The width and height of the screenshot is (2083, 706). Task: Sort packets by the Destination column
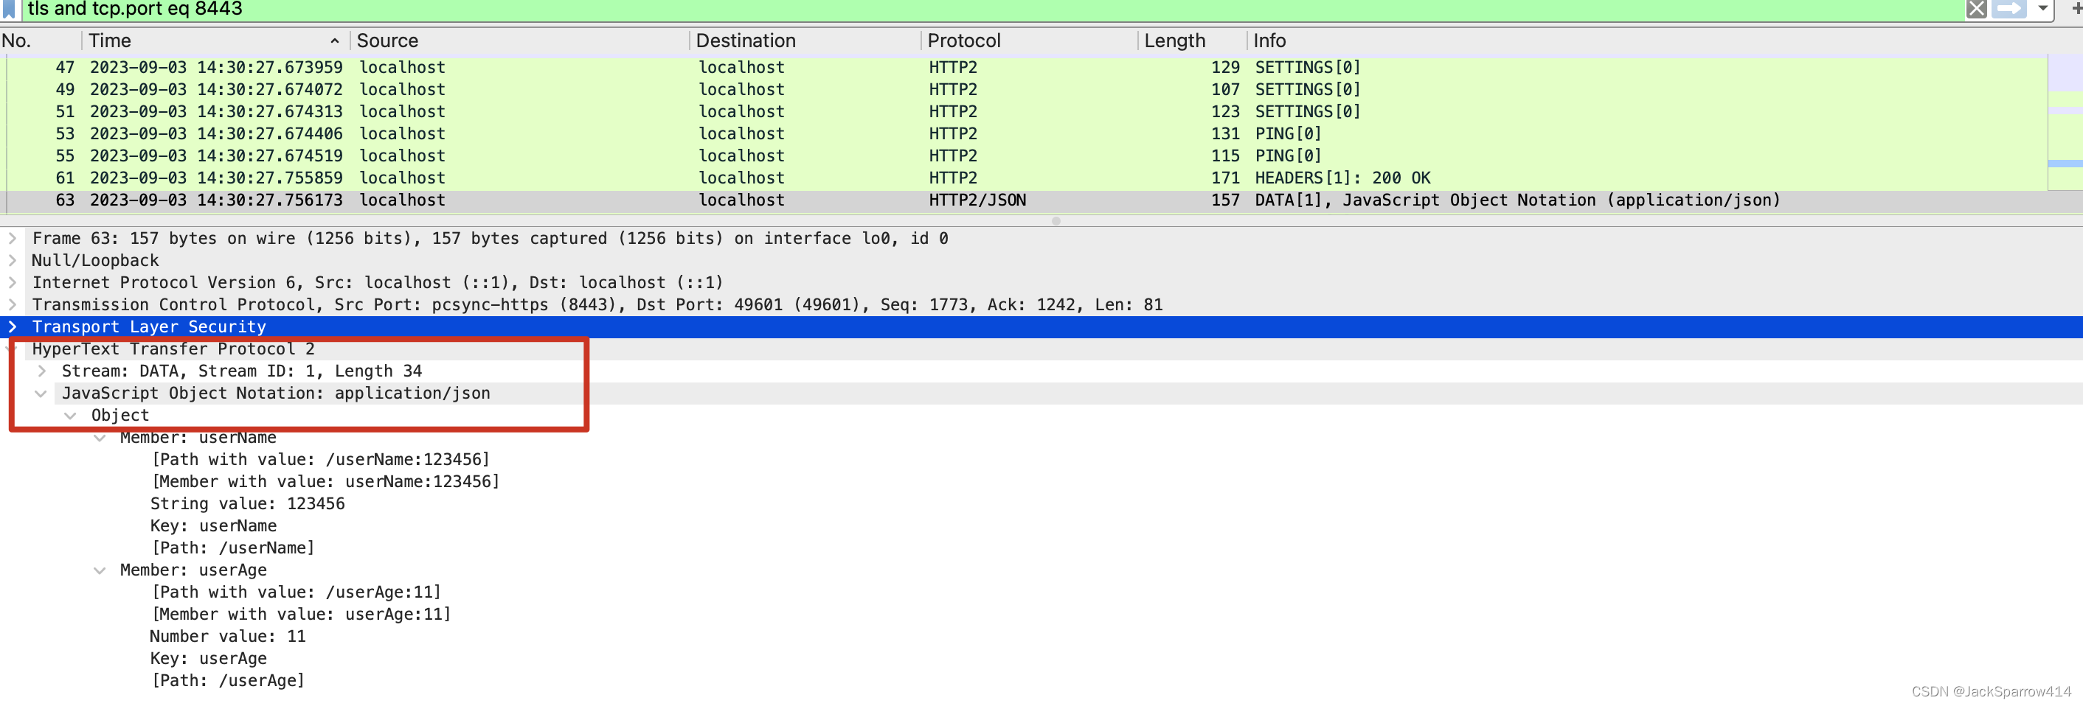coord(805,41)
